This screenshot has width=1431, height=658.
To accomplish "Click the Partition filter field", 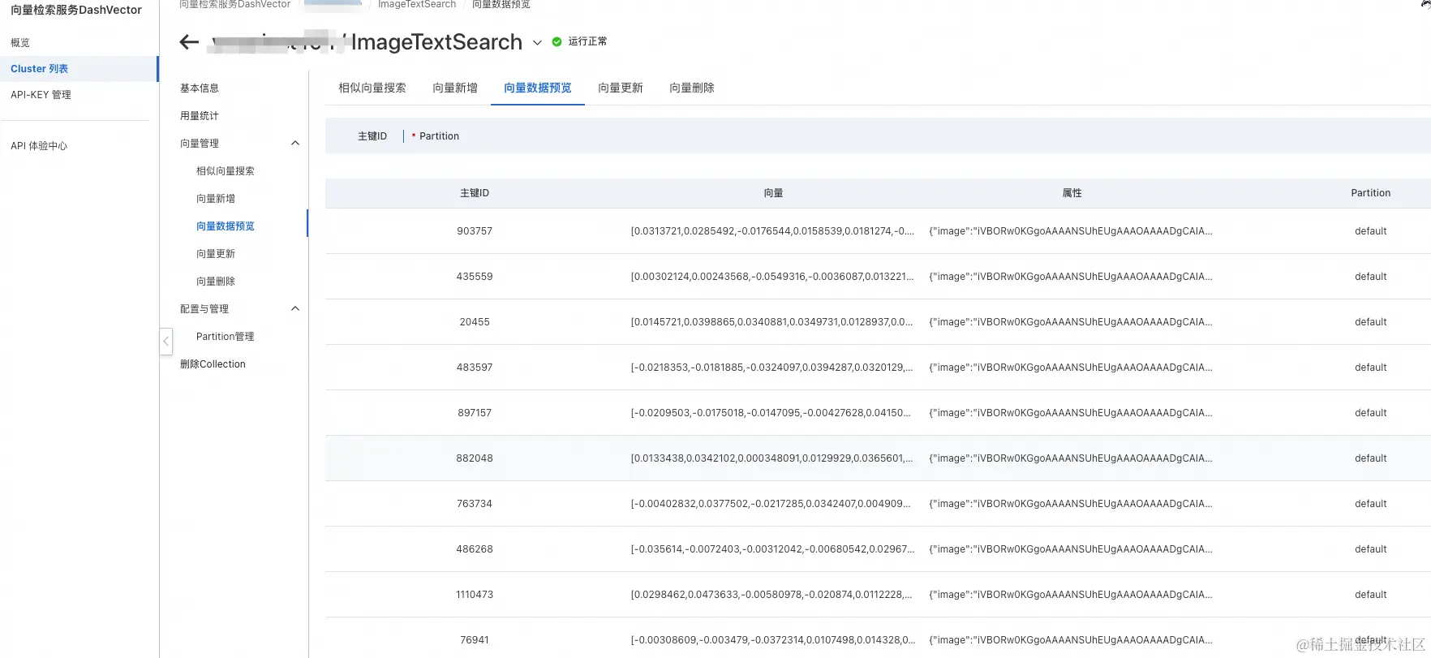I will [439, 136].
